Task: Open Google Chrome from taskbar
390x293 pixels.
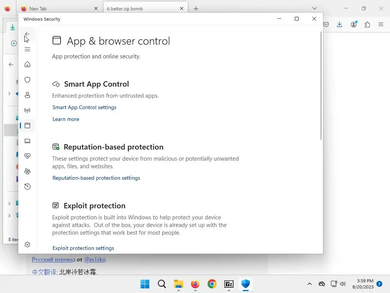Action: tap(212, 284)
